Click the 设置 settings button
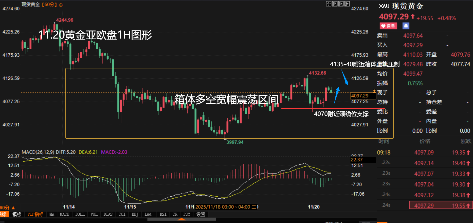 pos(201,214)
